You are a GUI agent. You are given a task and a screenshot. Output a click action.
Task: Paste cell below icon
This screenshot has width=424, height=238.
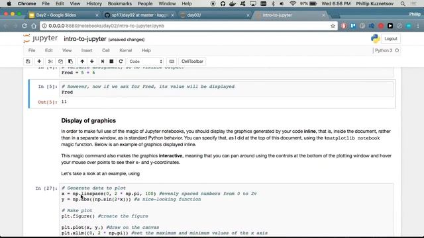pos(70,61)
